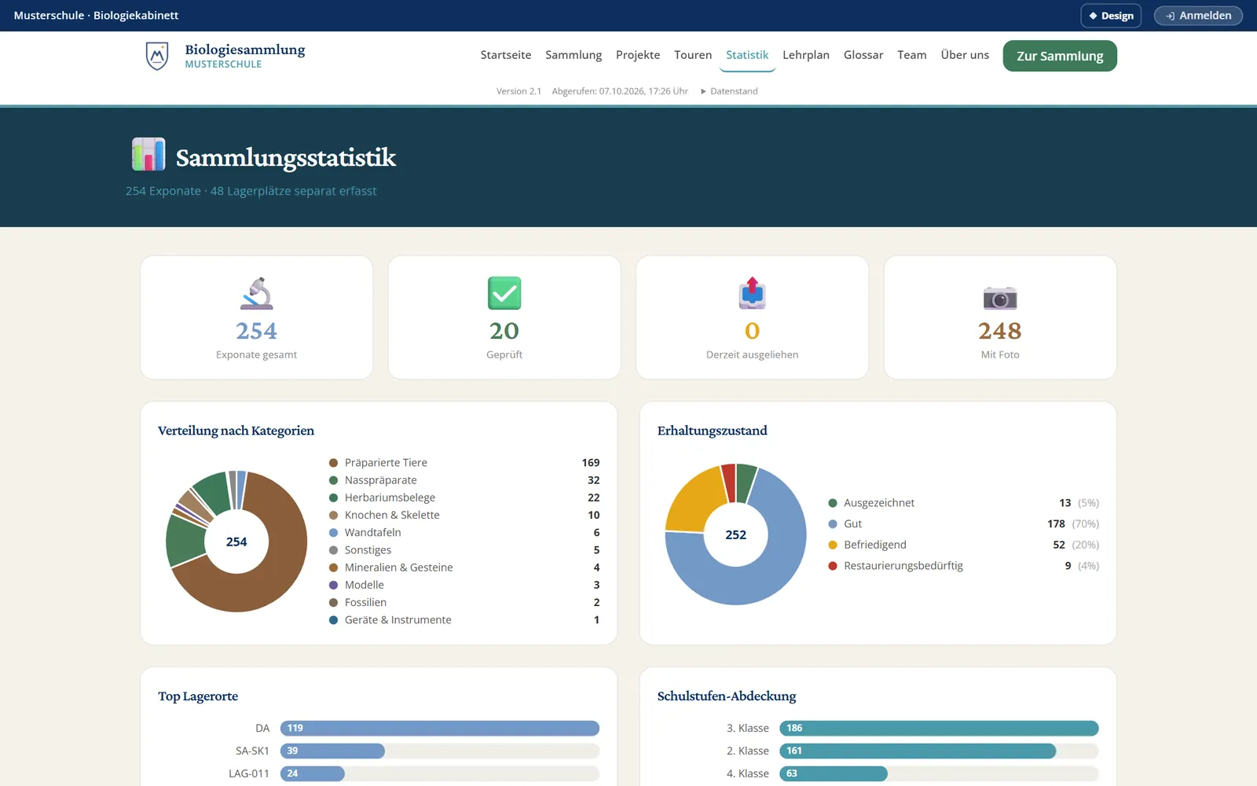This screenshot has height=786, width=1257.
Task: Click the yellow Befriedigend legend dot
Action: point(833,545)
